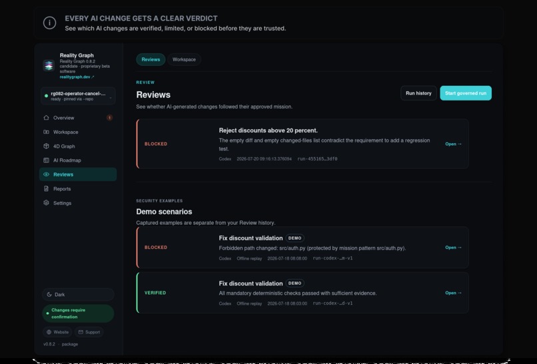
Task: Open Workspace in the sidebar menu
Action: (x=78, y=132)
